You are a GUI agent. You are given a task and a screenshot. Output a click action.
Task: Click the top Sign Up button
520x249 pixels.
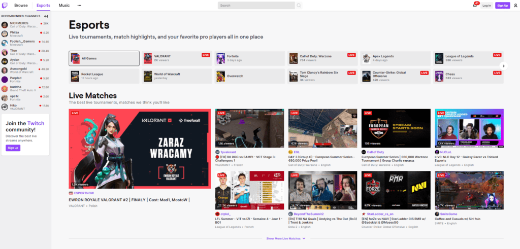pos(503,6)
